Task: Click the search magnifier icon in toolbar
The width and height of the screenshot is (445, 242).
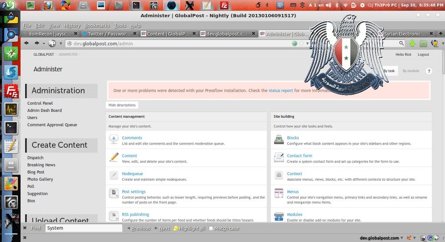Action: (402, 43)
